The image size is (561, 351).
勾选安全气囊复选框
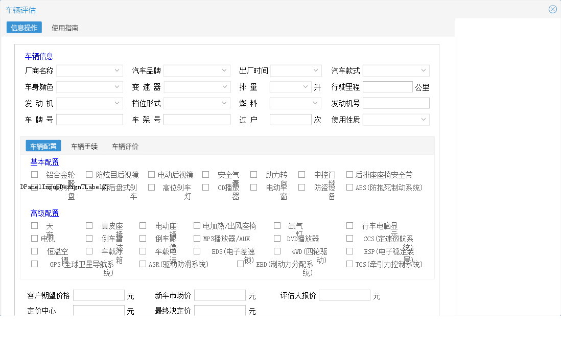tap(205, 174)
